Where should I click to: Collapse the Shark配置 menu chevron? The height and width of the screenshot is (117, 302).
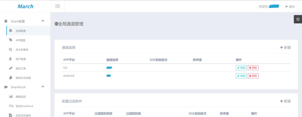click(x=43, y=21)
